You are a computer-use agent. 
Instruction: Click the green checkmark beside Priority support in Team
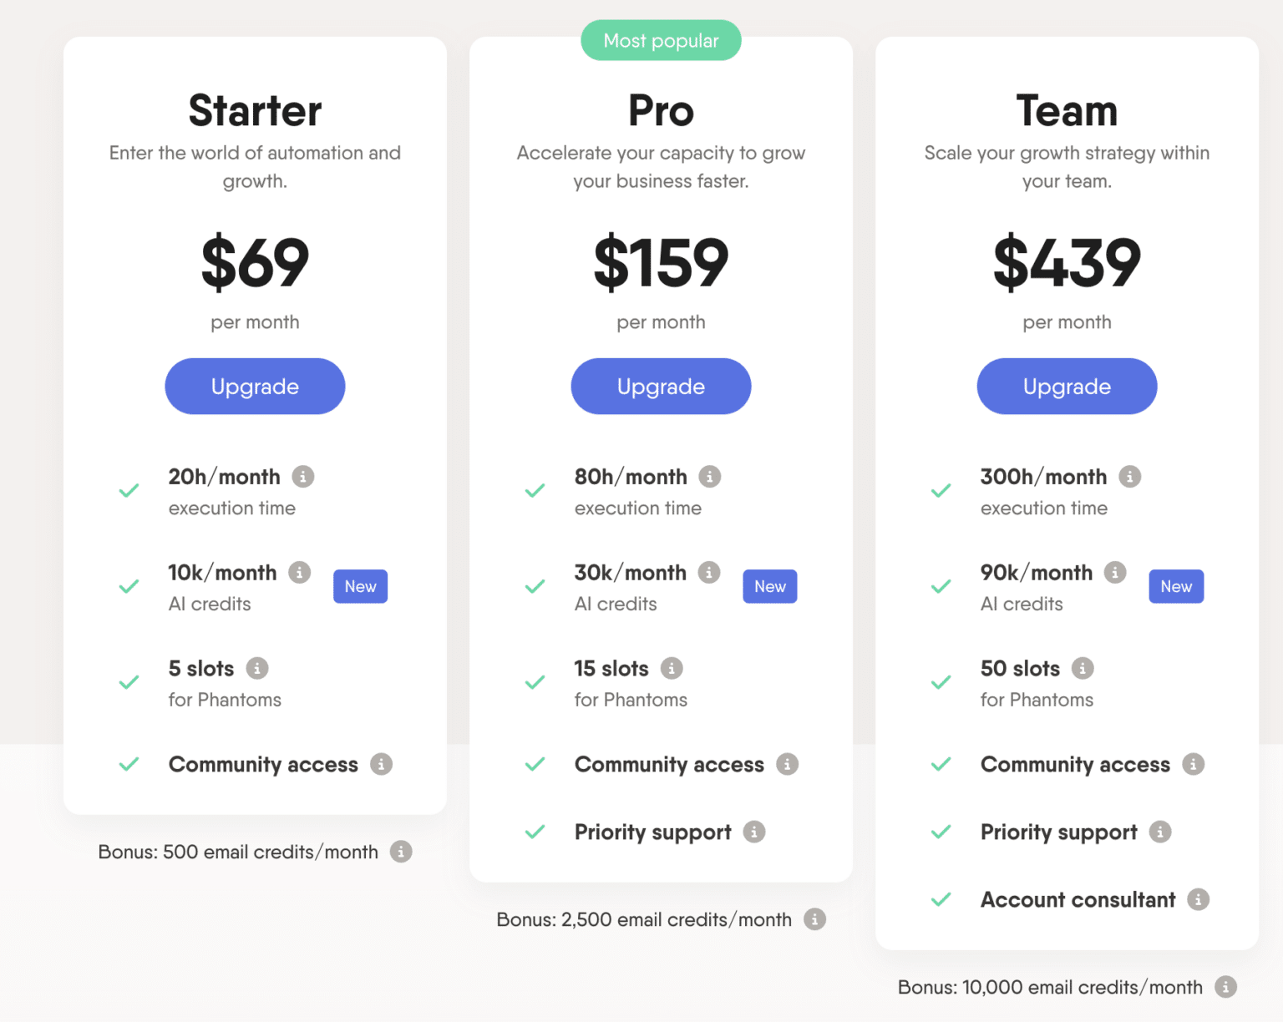(941, 832)
